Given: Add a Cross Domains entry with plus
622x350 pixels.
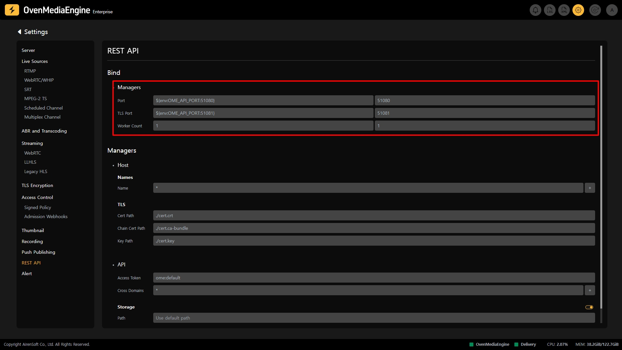Looking at the screenshot, I should [590, 290].
